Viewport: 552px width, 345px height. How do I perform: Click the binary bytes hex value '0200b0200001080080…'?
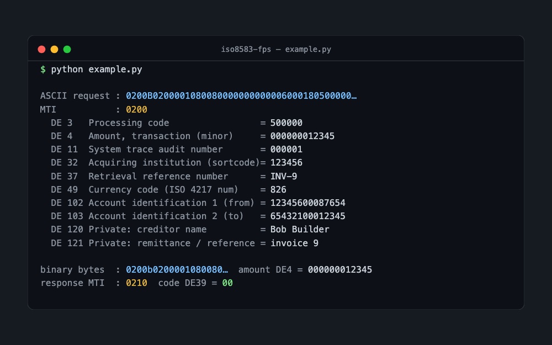(x=177, y=270)
